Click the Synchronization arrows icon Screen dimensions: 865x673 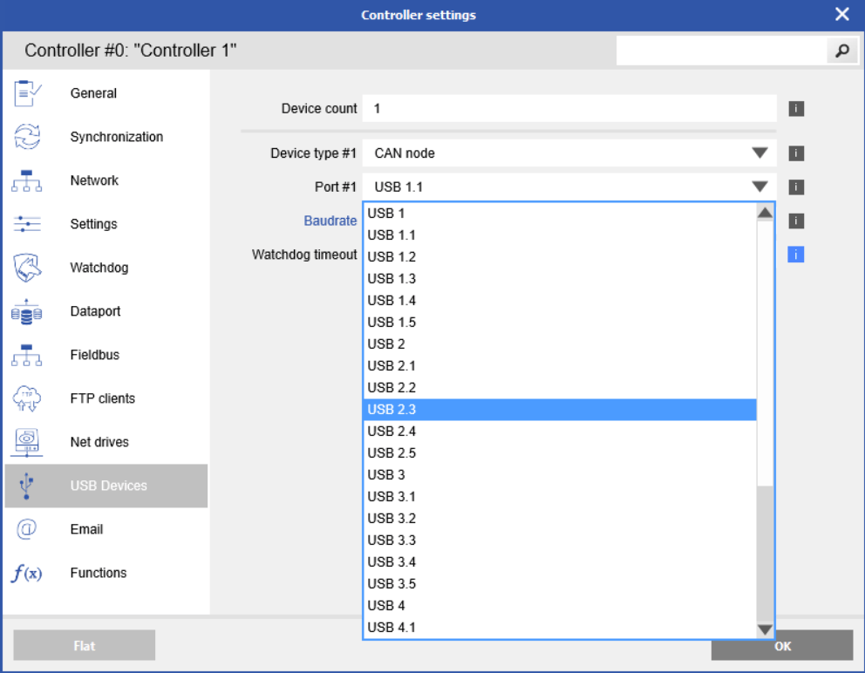27,137
